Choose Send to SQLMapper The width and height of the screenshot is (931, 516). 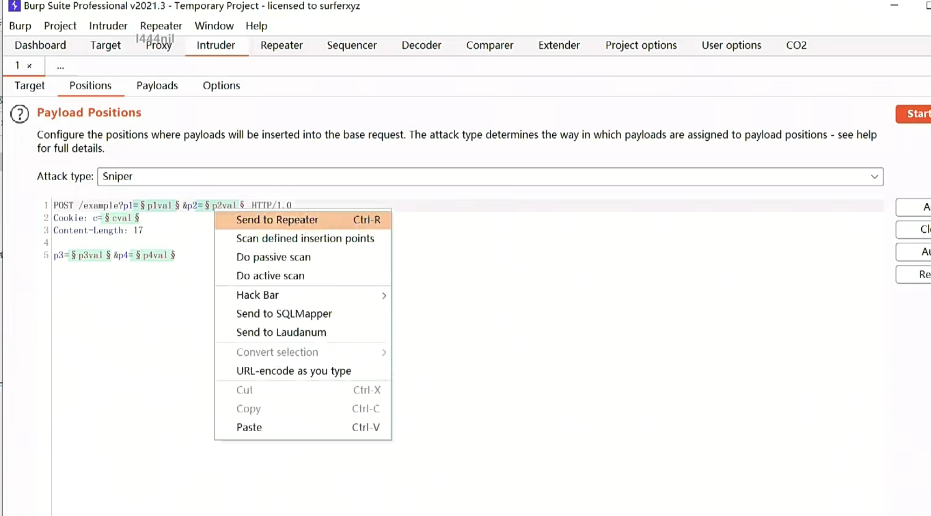pyautogui.click(x=284, y=314)
